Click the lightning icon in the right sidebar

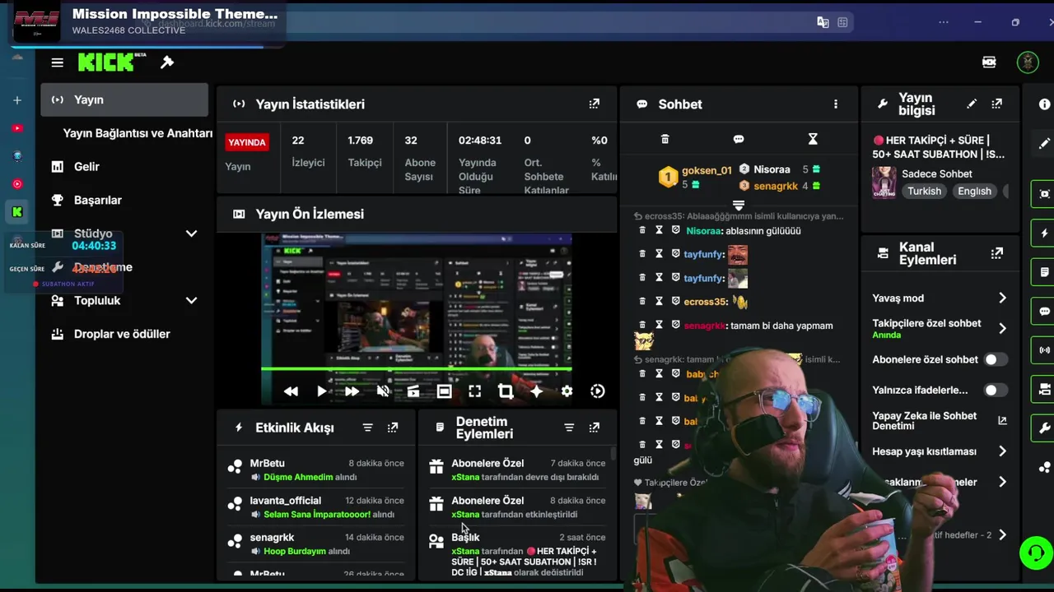tap(1045, 234)
